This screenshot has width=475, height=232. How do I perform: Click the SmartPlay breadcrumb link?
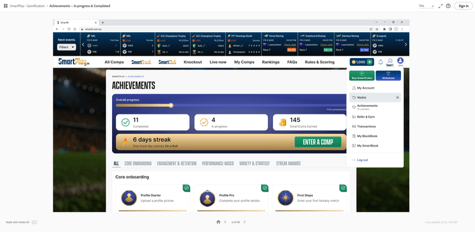pyautogui.click(x=118, y=77)
